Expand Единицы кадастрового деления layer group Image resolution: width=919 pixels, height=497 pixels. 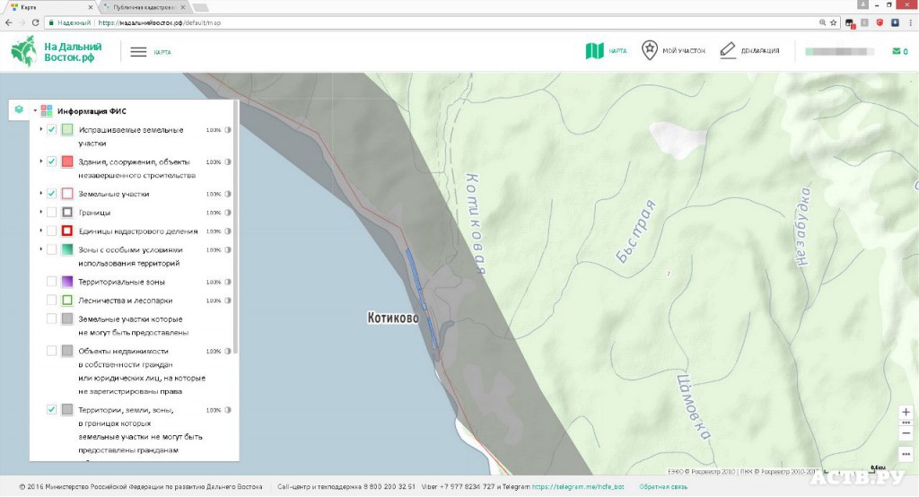[41, 231]
